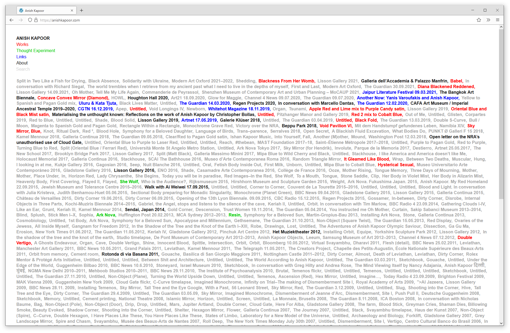Open the Regen Projects 2020 link
510x333 pixels.
pos(254,103)
